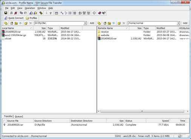Click Add next to remote path field

tap(185, 23)
